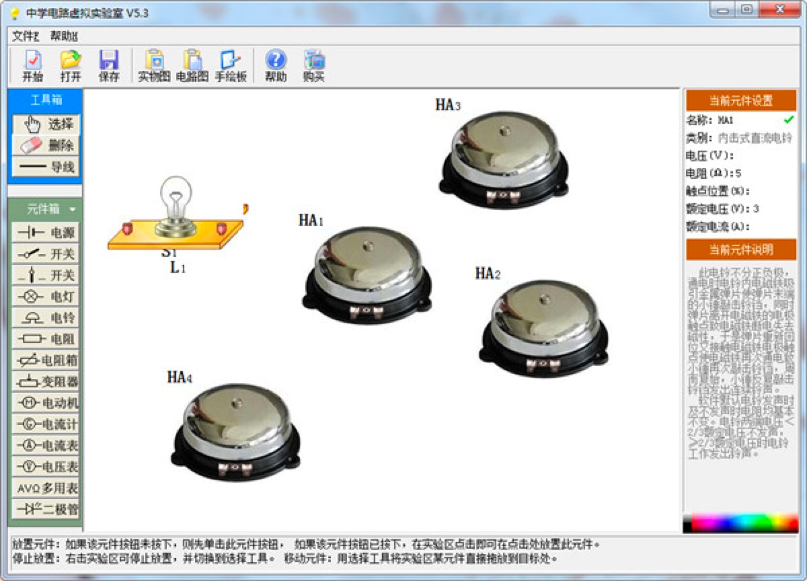Expand the 元件箱 dropdown arrow
Viewport: 807px width, 581px height.
click(x=72, y=210)
